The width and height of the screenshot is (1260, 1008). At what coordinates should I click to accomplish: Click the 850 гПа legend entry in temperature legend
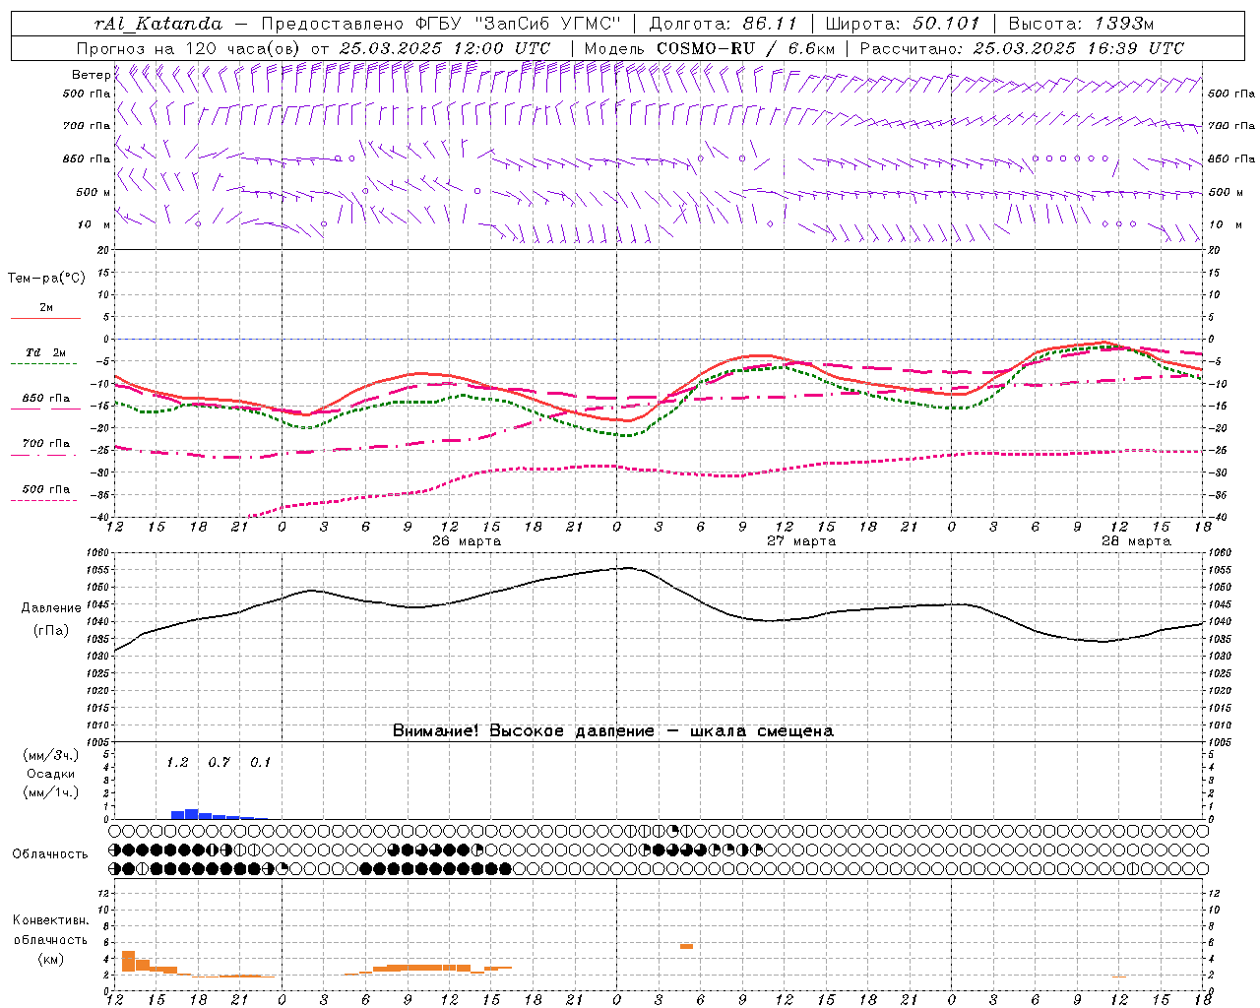pyautogui.click(x=45, y=398)
